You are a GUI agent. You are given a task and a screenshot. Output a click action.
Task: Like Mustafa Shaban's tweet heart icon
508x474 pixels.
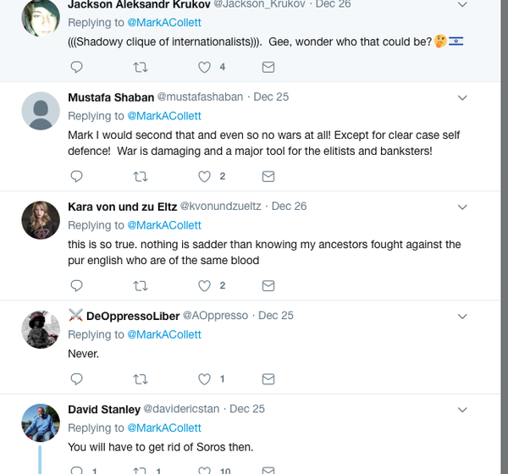click(x=204, y=176)
